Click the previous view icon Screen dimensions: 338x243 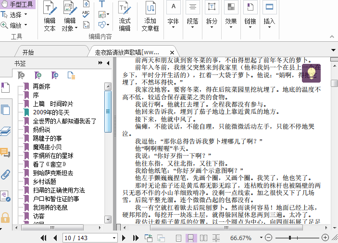click(x=148, y=238)
